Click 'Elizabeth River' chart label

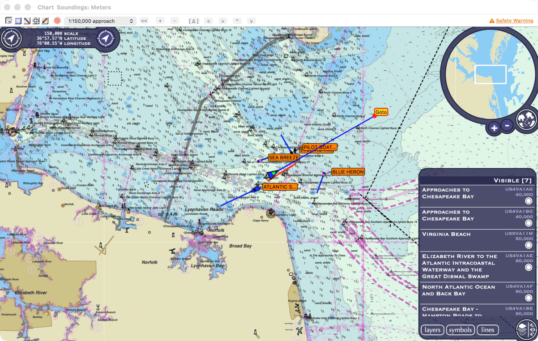[x=30, y=293]
